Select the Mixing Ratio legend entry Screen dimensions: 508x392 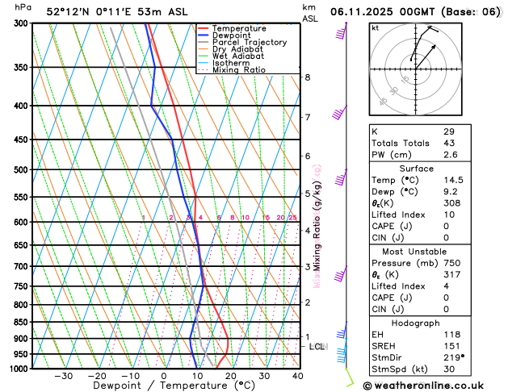[x=232, y=70]
